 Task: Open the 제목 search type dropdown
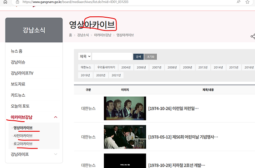[x=85, y=56]
